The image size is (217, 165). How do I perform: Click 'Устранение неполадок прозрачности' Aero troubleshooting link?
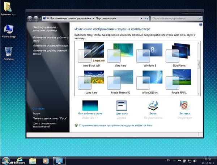pyautogui.click(x=116, y=125)
